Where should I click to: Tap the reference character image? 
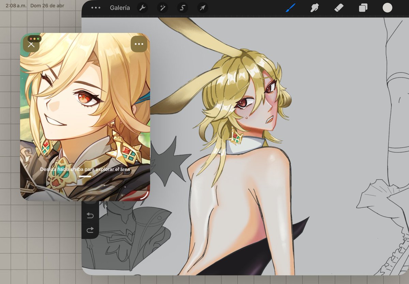coord(85,117)
